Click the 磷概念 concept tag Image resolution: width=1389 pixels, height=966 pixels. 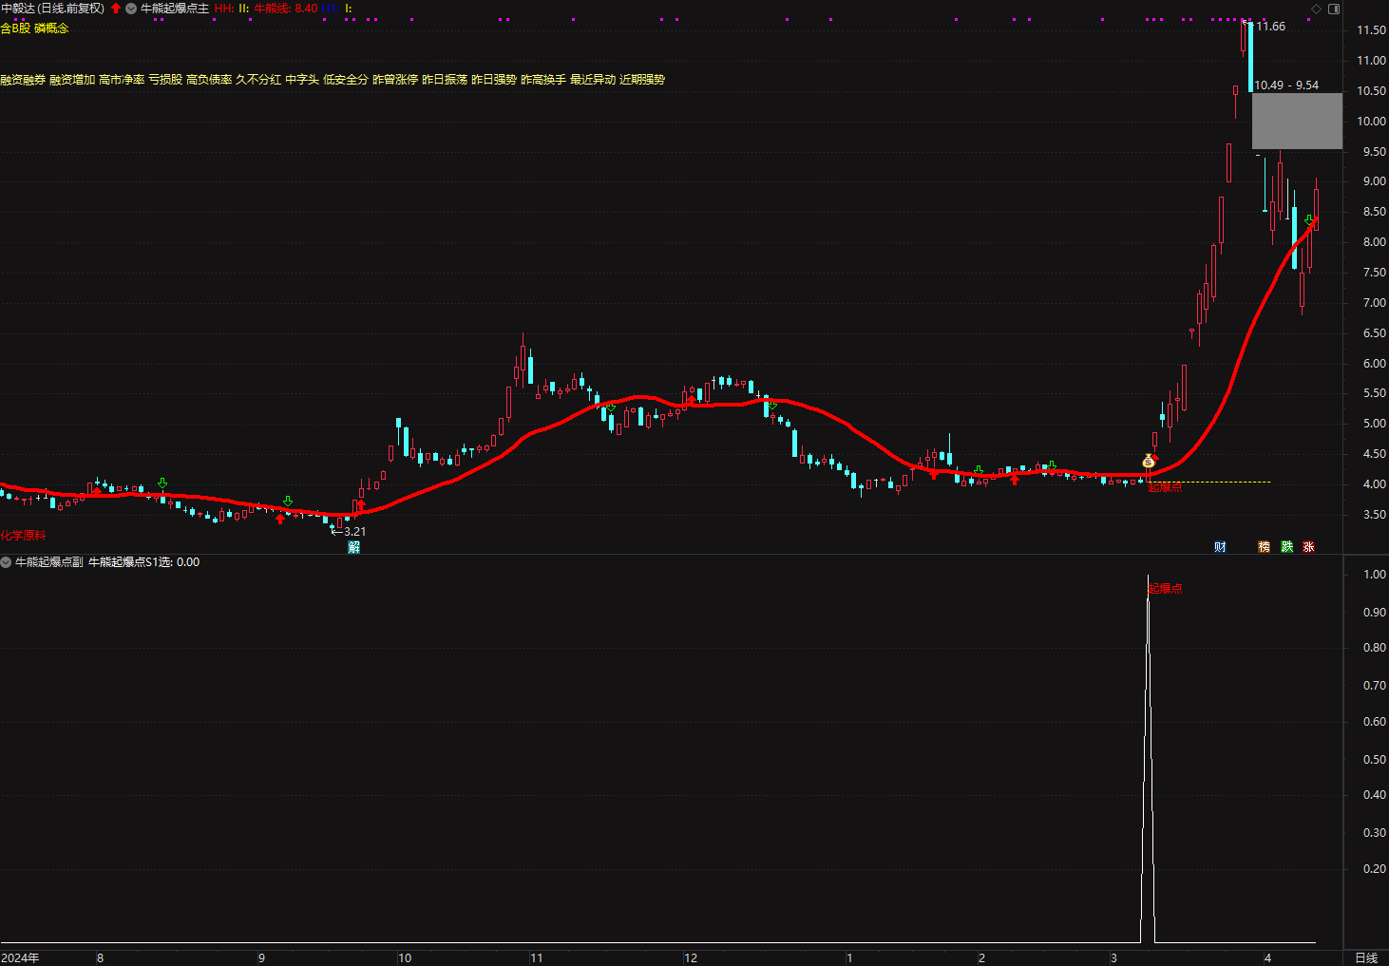pos(51,28)
